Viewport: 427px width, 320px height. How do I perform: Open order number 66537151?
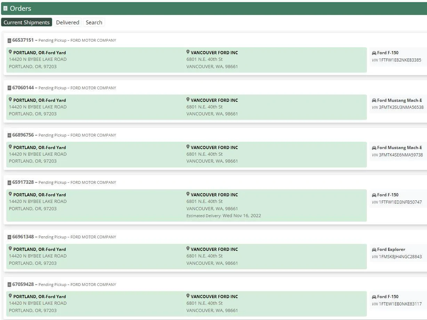(23, 40)
